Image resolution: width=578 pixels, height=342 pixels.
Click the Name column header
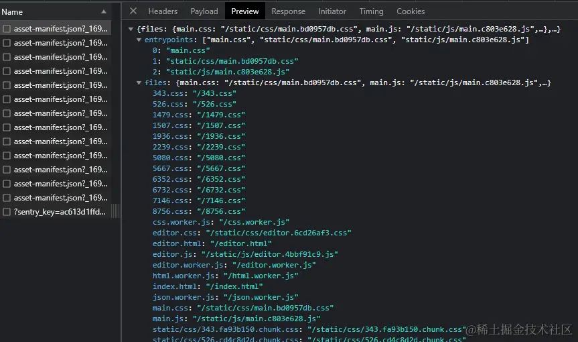point(12,12)
